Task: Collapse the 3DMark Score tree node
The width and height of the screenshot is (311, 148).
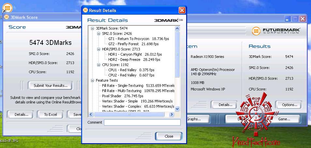Action: click(x=92, y=29)
